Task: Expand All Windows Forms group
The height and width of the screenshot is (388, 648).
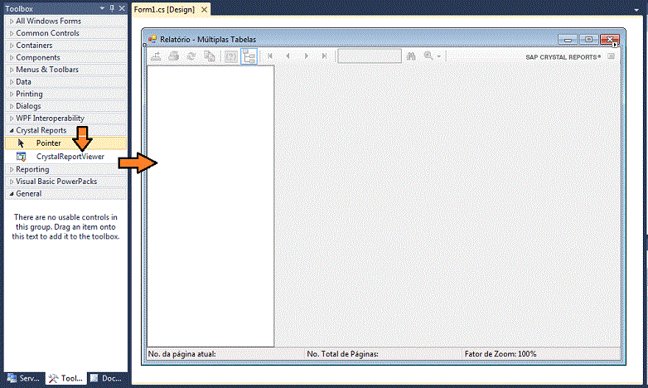Action: point(12,21)
